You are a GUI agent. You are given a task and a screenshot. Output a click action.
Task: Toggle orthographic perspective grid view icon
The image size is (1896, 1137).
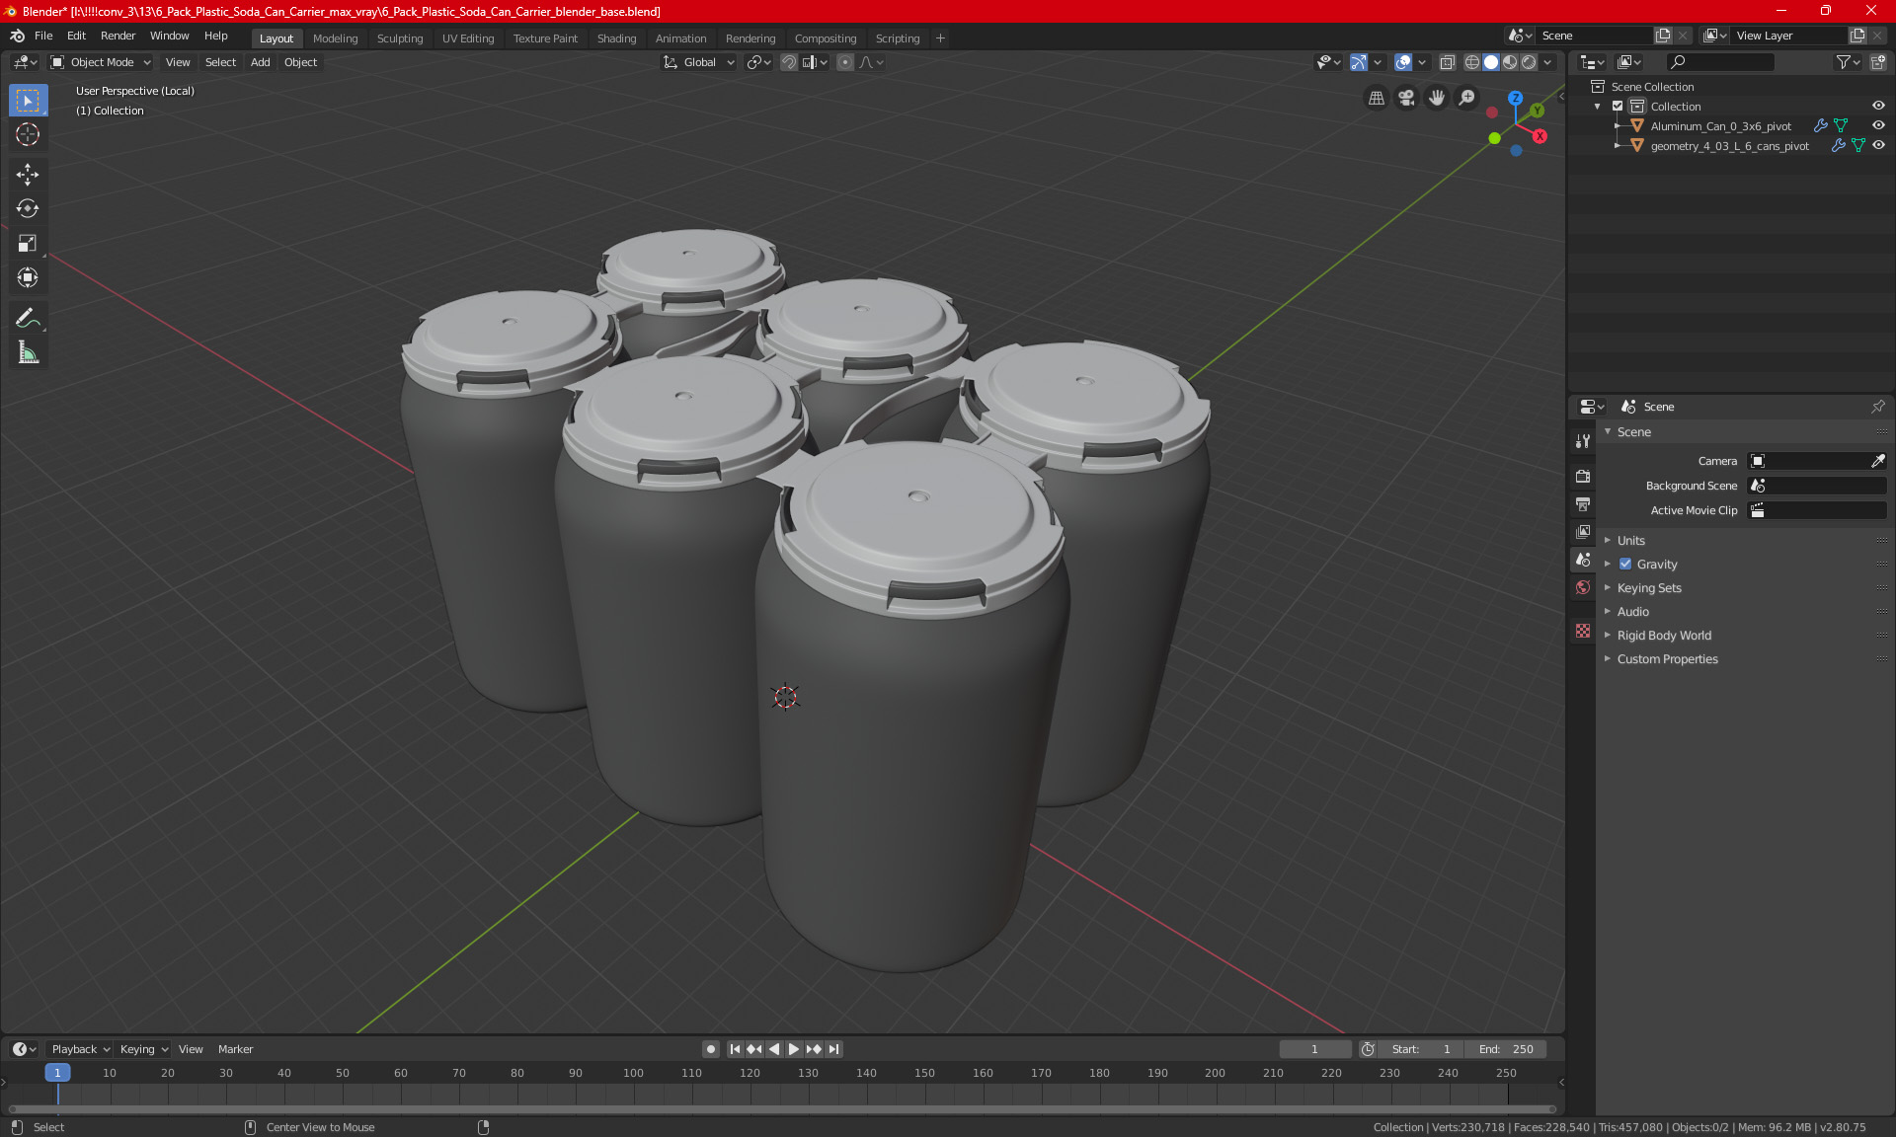click(x=1376, y=98)
